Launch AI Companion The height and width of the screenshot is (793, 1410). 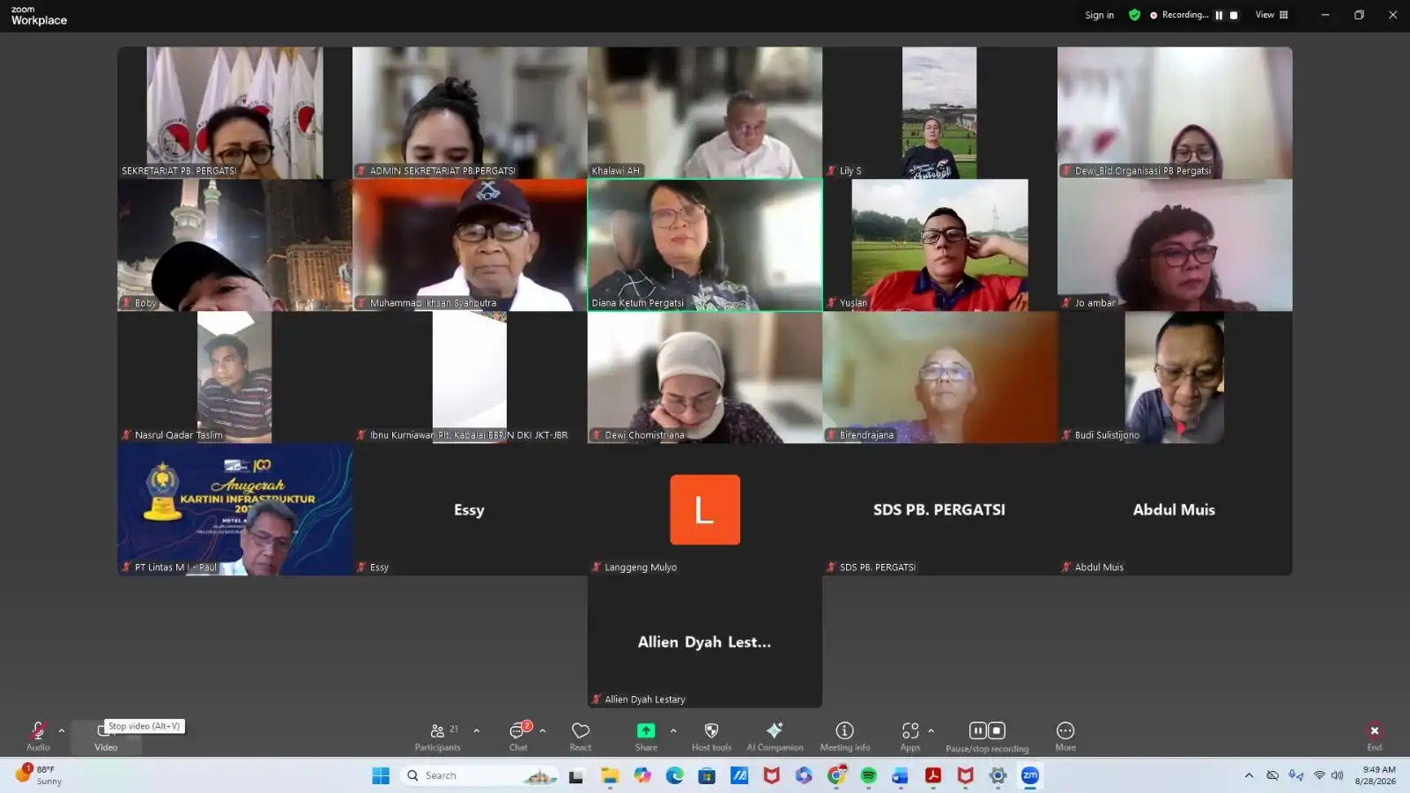(775, 736)
